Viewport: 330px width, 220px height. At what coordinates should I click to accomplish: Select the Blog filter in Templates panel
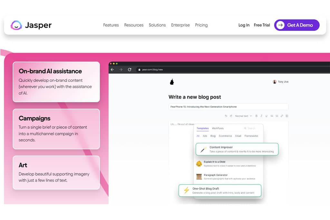click(x=213, y=136)
